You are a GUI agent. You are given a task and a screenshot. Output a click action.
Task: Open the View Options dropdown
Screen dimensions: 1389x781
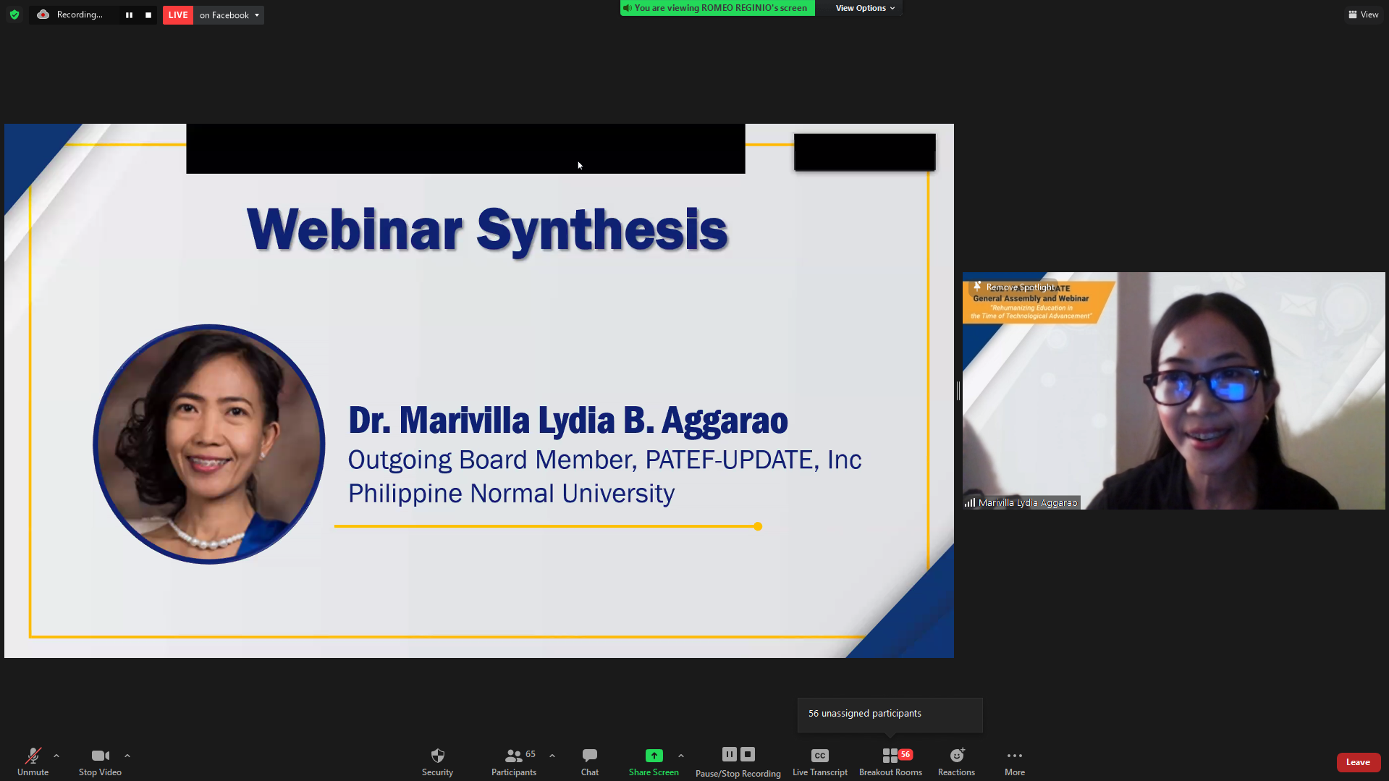(865, 8)
